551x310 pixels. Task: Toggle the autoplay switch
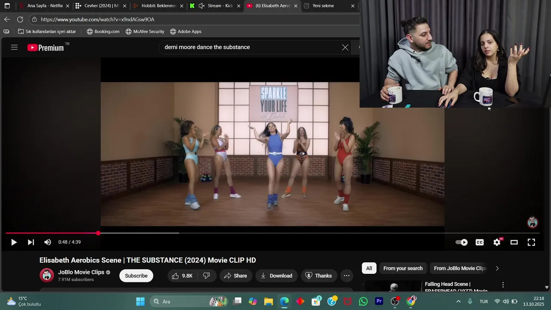click(461, 242)
